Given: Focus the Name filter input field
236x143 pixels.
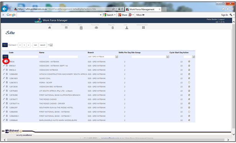Looking at the screenshot, I should 63,57.
